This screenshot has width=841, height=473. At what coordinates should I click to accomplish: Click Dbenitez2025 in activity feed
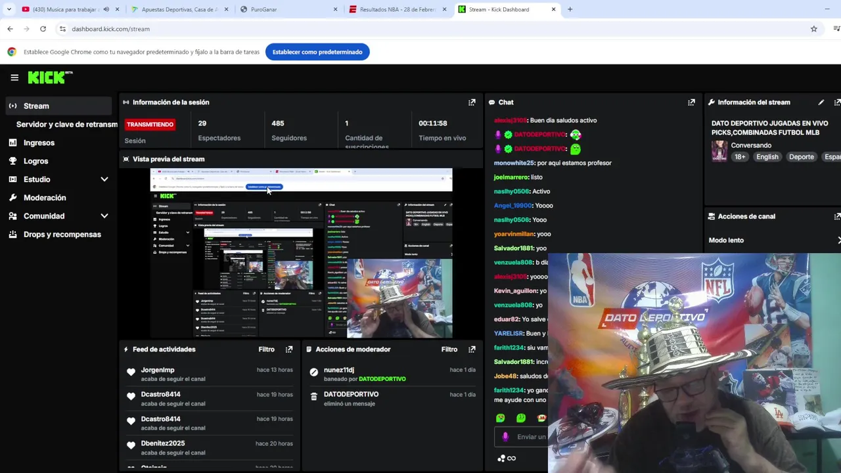coord(163,443)
